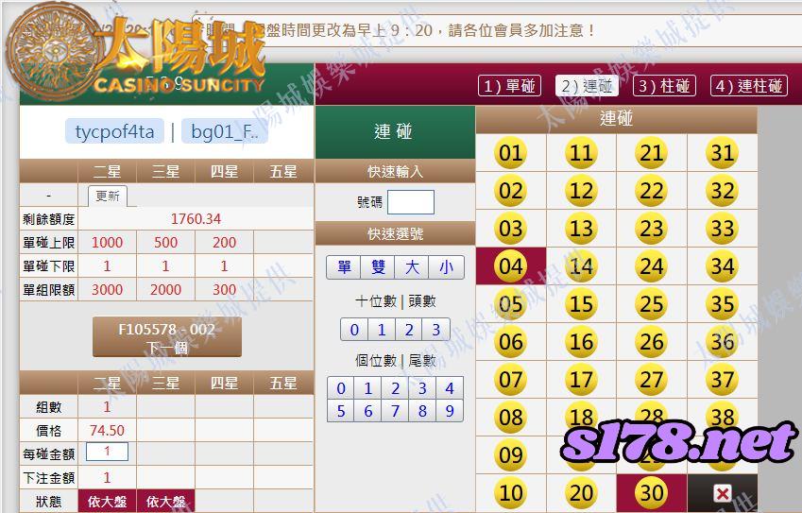Quick-select big numbers with 大

(412, 267)
